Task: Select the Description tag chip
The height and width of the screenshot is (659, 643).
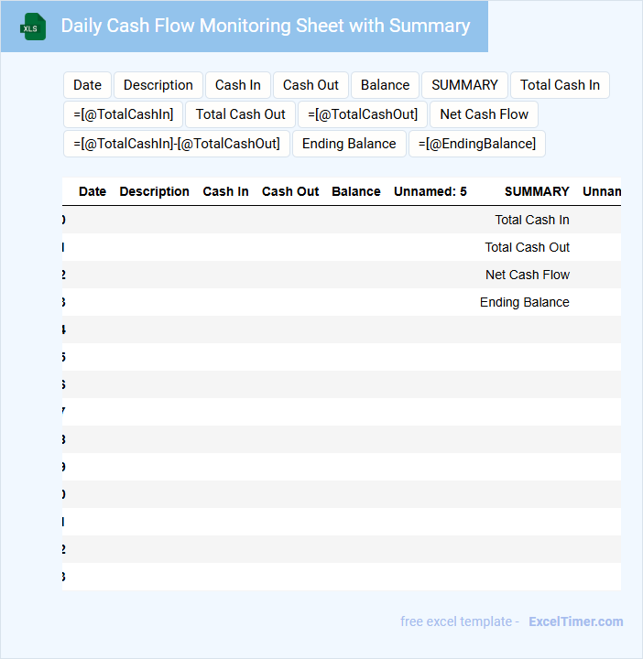Action: click(x=158, y=85)
